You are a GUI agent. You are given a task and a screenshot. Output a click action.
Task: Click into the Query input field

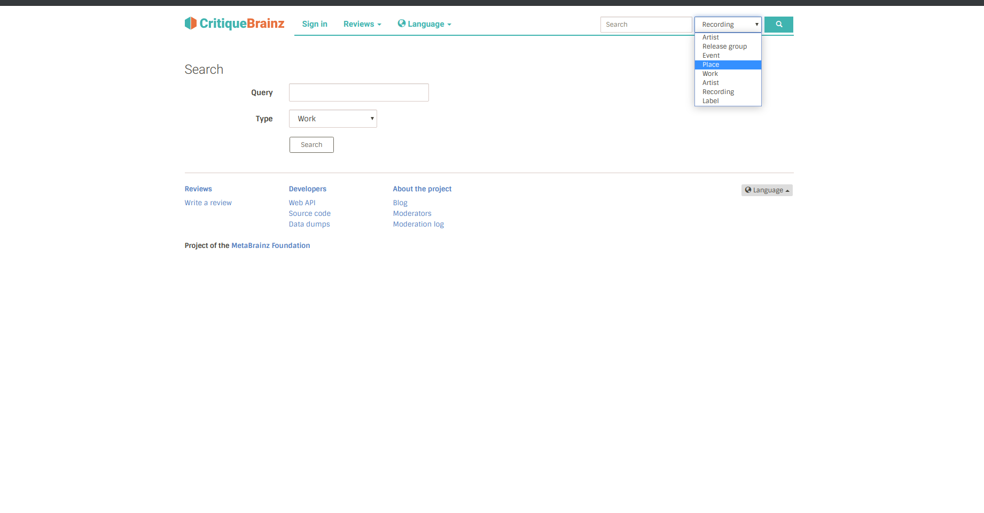pos(358,92)
